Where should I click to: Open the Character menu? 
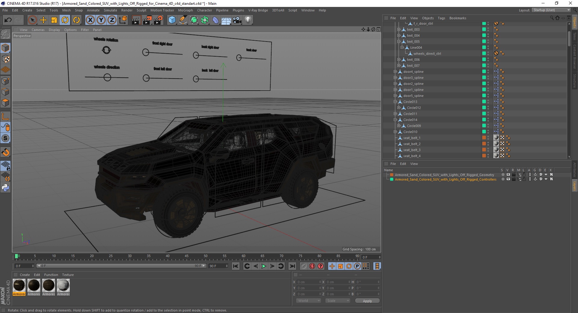(x=204, y=10)
